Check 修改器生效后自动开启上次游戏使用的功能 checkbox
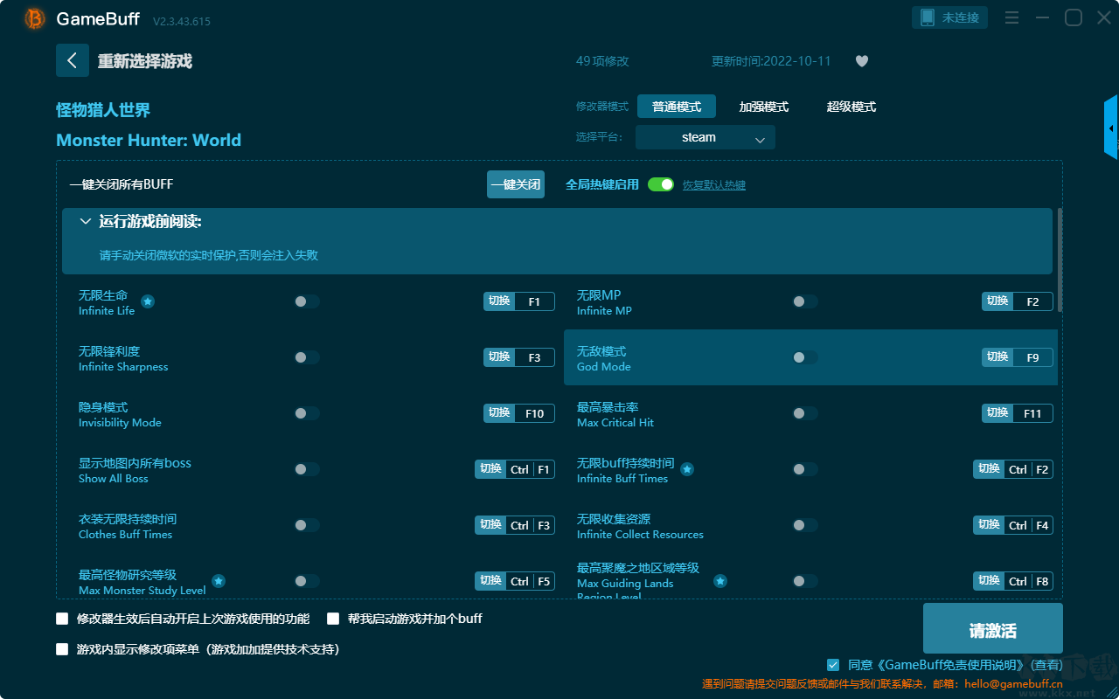Image resolution: width=1119 pixels, height=699 pixels. (x=62, y=619)
